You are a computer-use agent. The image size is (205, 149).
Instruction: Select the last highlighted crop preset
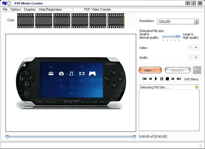coord(116,21)
